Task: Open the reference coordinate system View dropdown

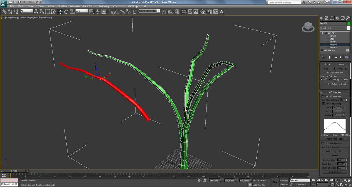Action: (x=82, y=11)
